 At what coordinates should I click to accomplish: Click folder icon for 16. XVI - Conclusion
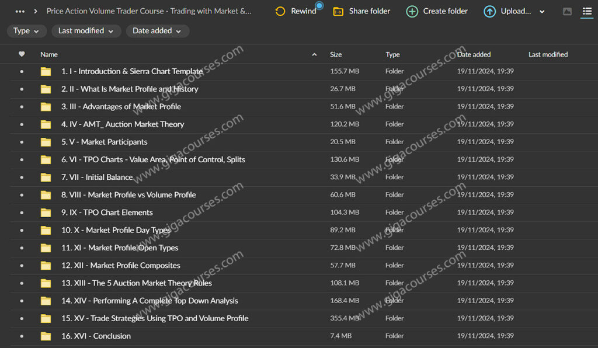click(46, 336)
